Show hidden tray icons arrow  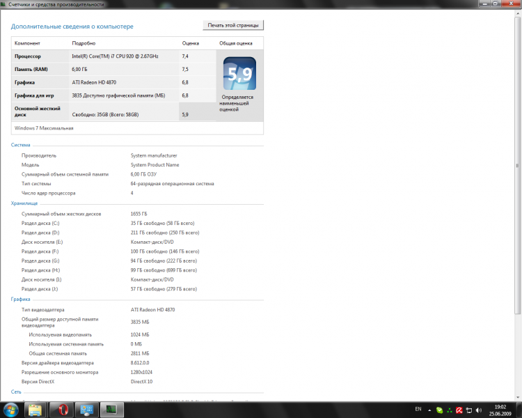point(429,410)
